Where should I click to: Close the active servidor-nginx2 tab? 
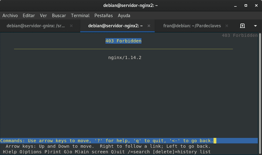click(148, 26)
